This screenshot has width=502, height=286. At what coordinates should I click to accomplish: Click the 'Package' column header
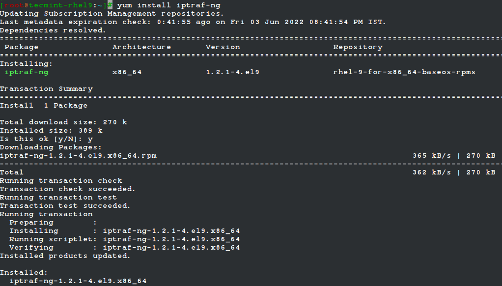tap(21, 47)
